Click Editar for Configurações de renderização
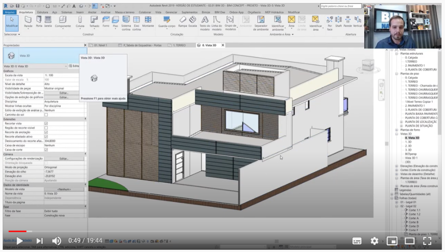This screenshot has width=445, height=252. click(x=64, y=159)
